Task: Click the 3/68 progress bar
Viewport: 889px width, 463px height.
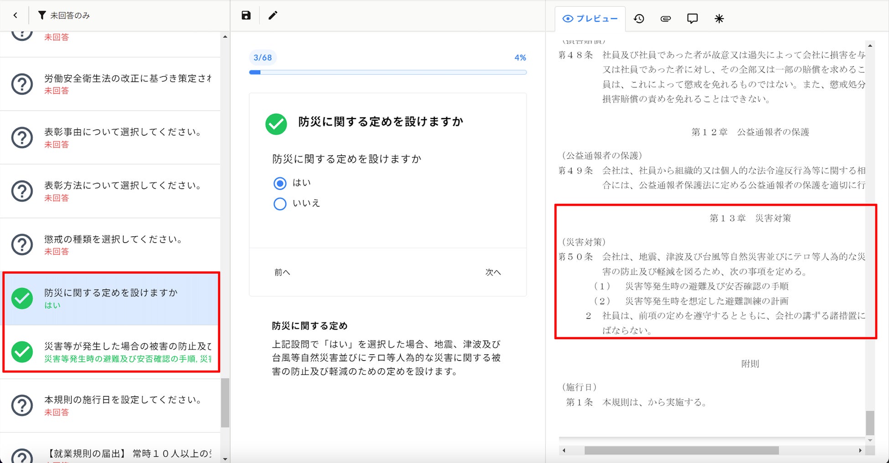Action: [x=388, y=72]
